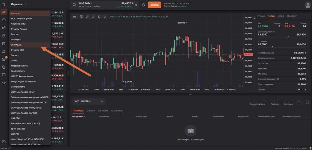Open the quotes chart-bars sidebar icon
Viewport: 312px width, 150px height.
tap(4, 12)
